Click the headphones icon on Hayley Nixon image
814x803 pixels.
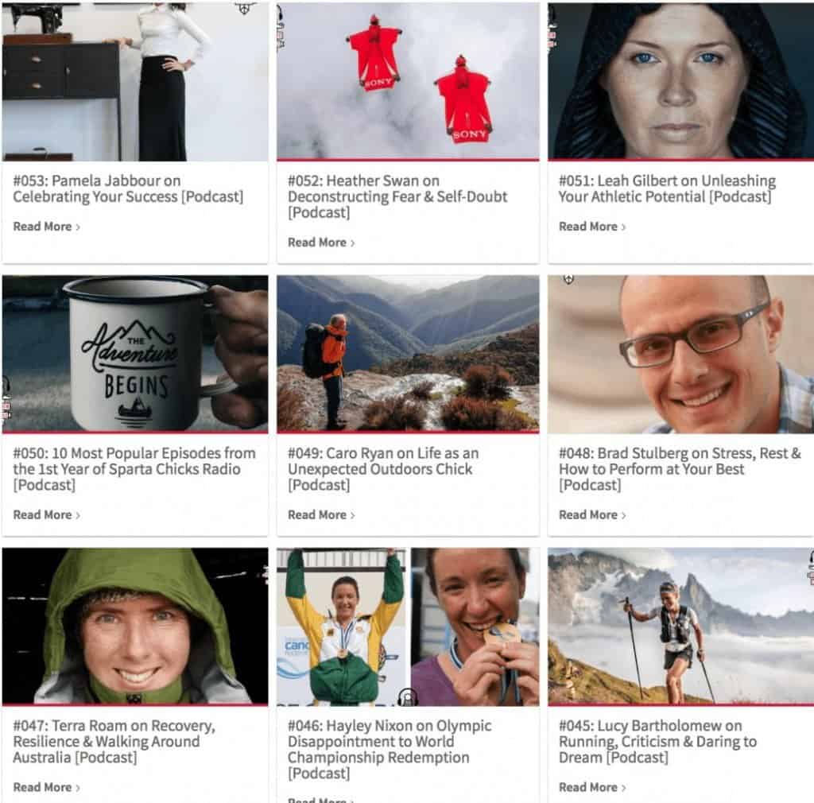[408, 697]
